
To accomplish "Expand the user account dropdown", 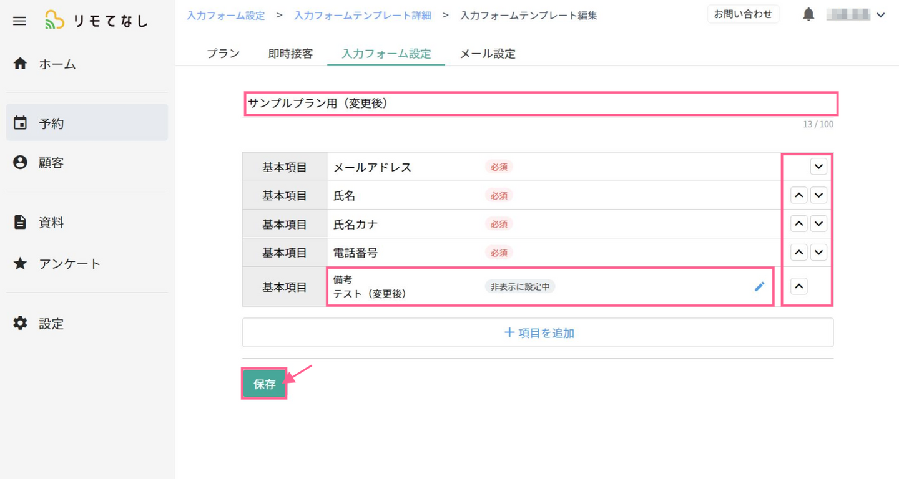I will coord(881,15).
